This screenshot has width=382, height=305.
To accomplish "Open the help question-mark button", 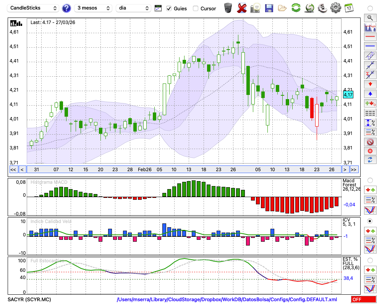I will (66, 8).
